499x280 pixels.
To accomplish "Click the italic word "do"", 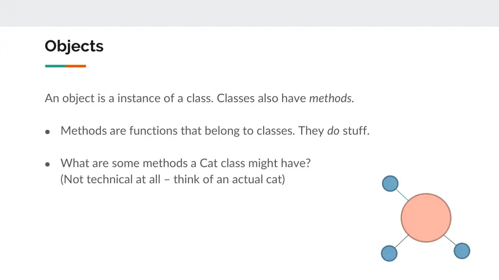I will point(333,130).
